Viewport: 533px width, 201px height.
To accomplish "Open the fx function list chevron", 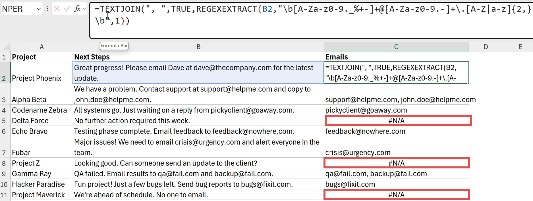I will (84, 9).
